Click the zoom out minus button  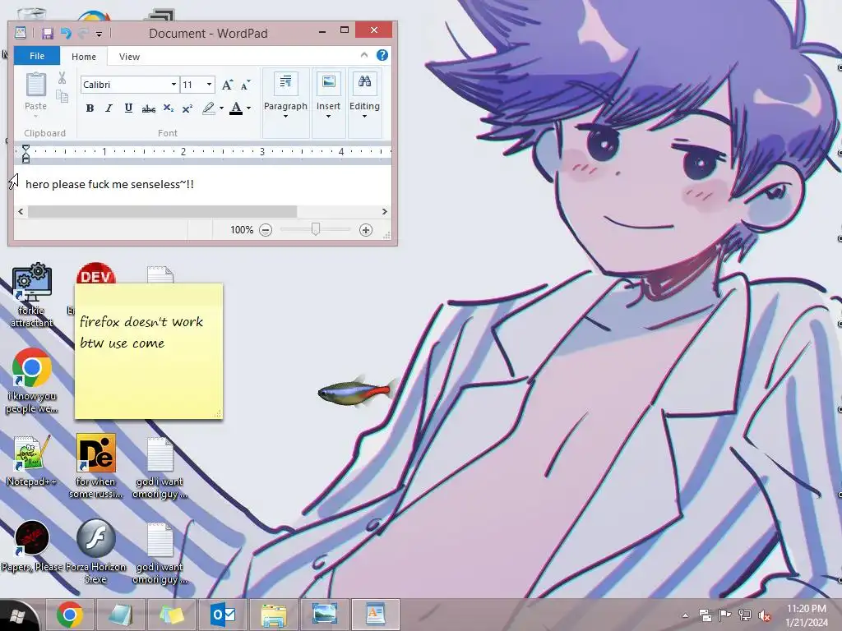coord(266,230)
